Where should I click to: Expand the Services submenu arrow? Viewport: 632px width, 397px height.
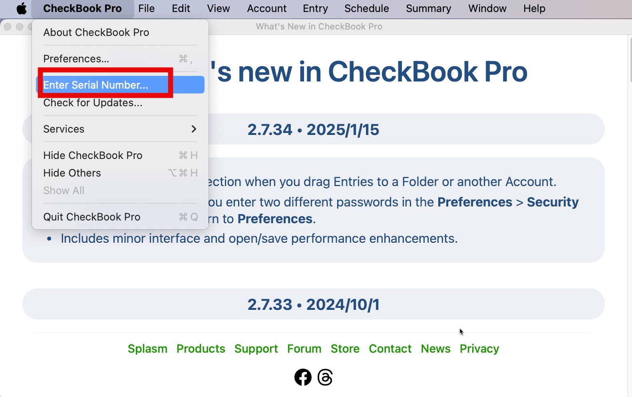[x=194, y=129]
